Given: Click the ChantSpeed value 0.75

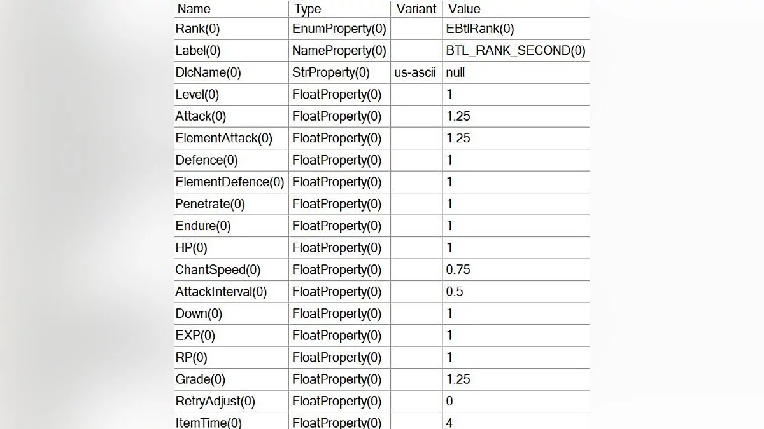Looking at the screenshot, I should point(458,269).
